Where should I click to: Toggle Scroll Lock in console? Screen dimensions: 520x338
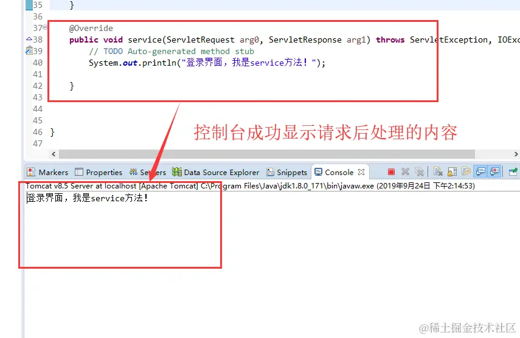(452, 171)
